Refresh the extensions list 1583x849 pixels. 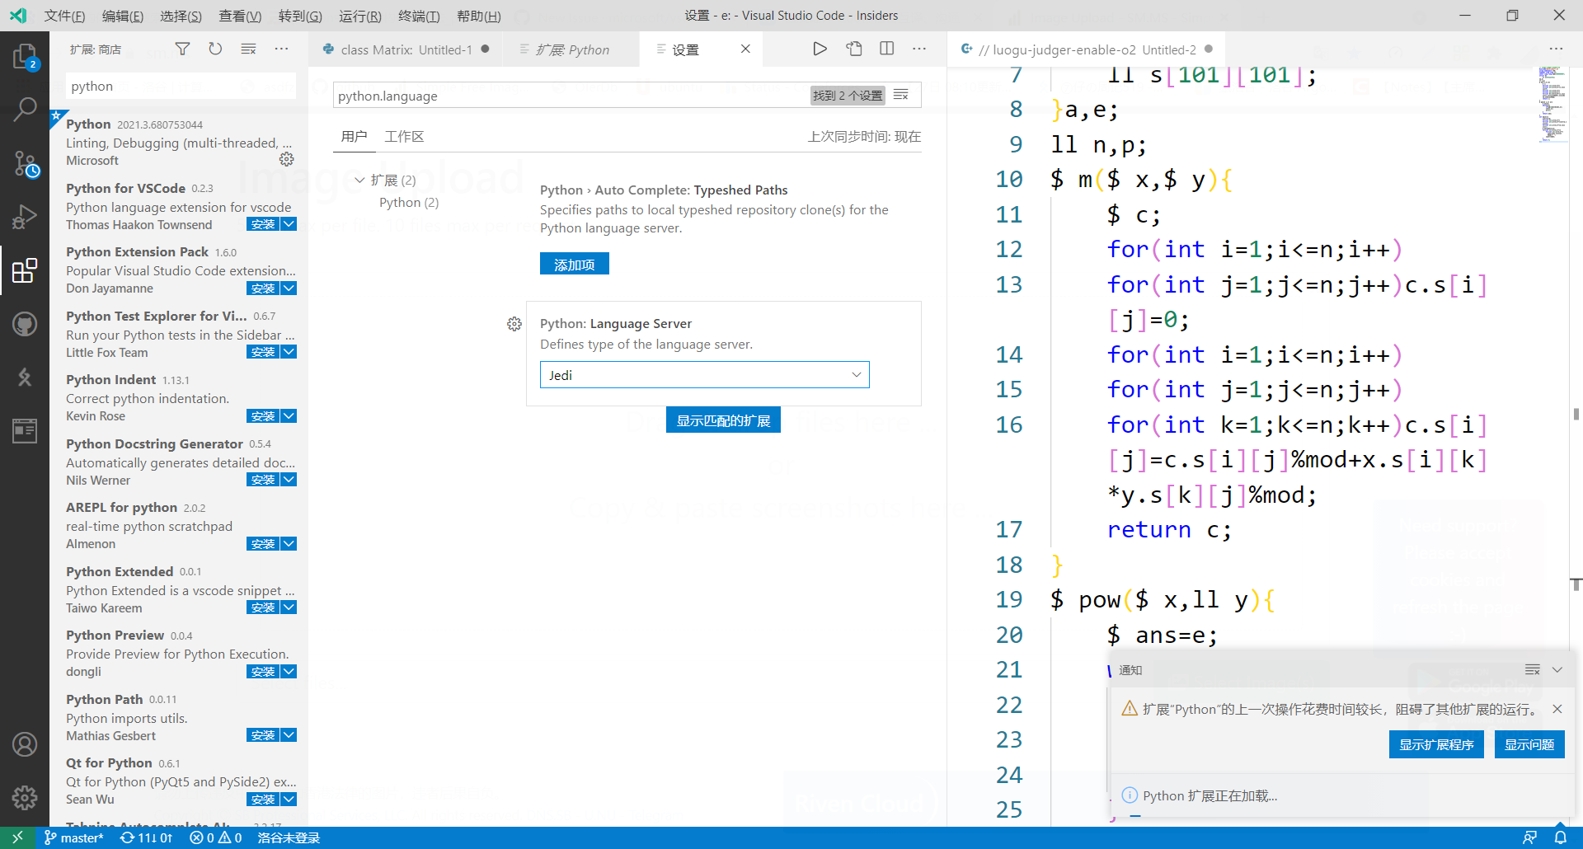click(x=215, y=49)
